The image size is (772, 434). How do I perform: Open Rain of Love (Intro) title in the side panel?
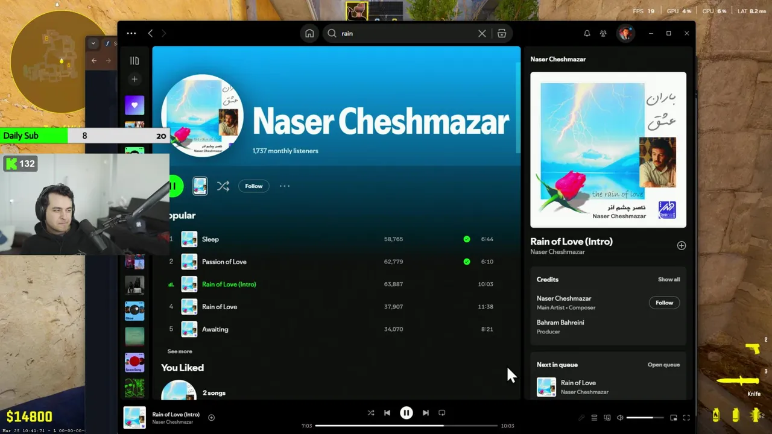(571, 241)
